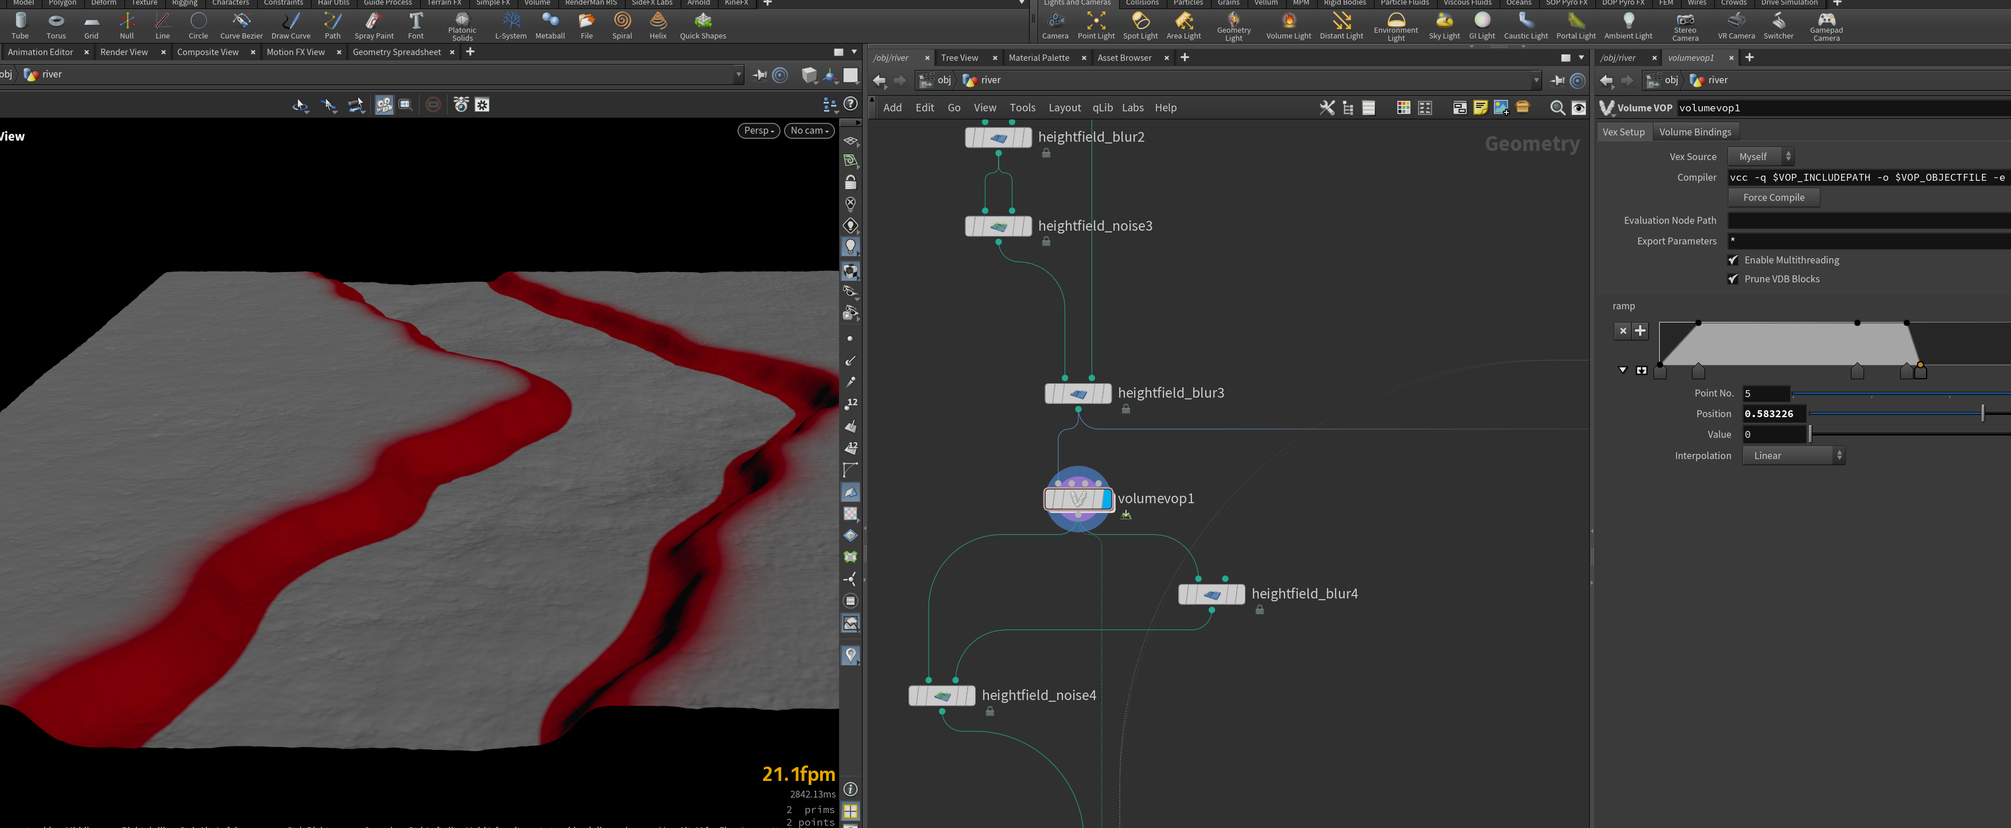Add a Point Light from the shelf
The height and width of the screenshot is (828, 2011).
tap(1096, 26)
